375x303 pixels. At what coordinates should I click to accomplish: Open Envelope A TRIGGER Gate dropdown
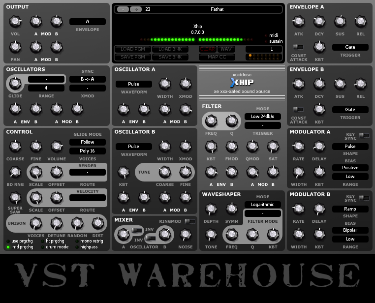point(350,47)
